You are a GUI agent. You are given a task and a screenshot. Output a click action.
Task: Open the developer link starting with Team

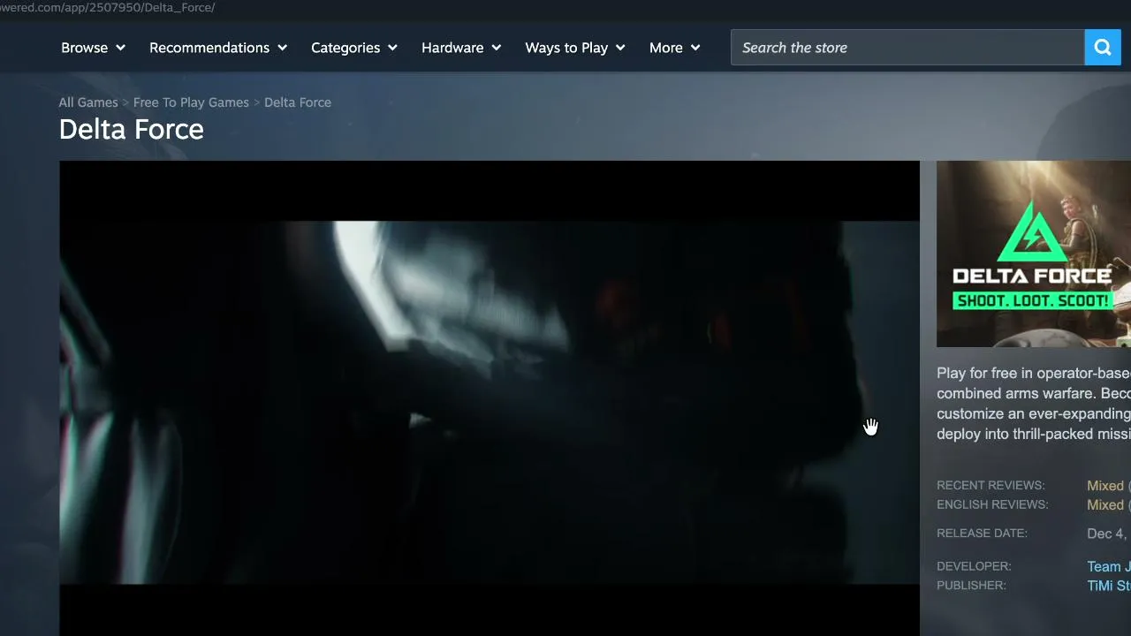tap(1108, 567)
